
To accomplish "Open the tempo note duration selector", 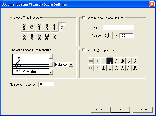I will tap(108, 36).
